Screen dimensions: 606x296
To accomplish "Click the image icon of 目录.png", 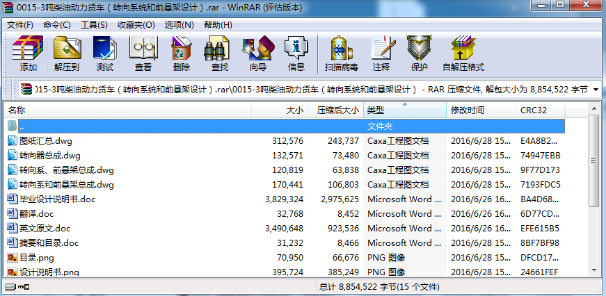I will [13, 257].
